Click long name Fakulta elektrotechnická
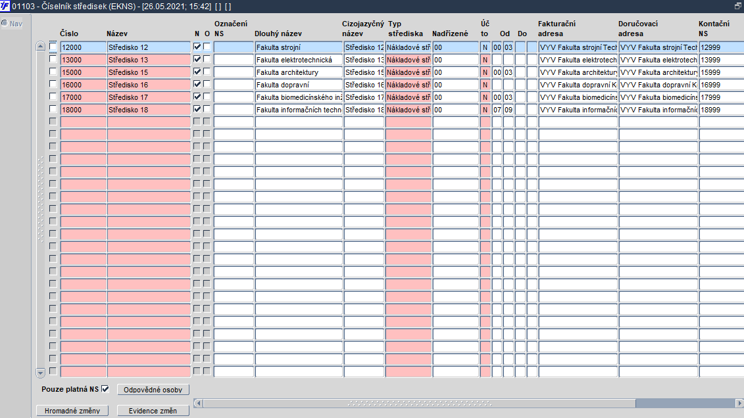The width and height of the screenshot is (744, 418). (299, 60)
